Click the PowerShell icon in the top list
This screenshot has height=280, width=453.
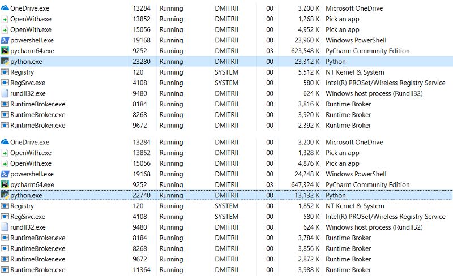click(x=5, y=40)
